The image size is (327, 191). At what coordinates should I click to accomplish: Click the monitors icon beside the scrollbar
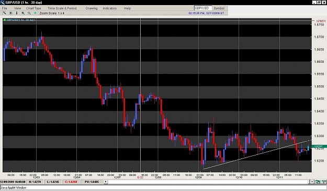pos(318,182)
